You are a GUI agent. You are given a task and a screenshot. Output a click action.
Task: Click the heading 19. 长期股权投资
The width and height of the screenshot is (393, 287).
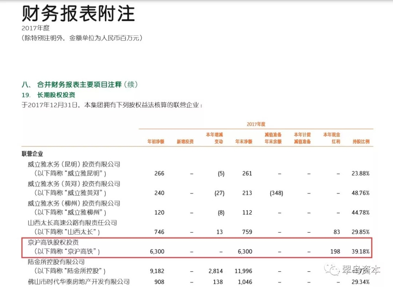pos(48,95)
